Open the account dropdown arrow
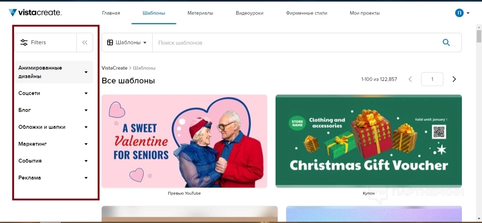The width and height of the screenshot is (482, 223). [468, 13]
